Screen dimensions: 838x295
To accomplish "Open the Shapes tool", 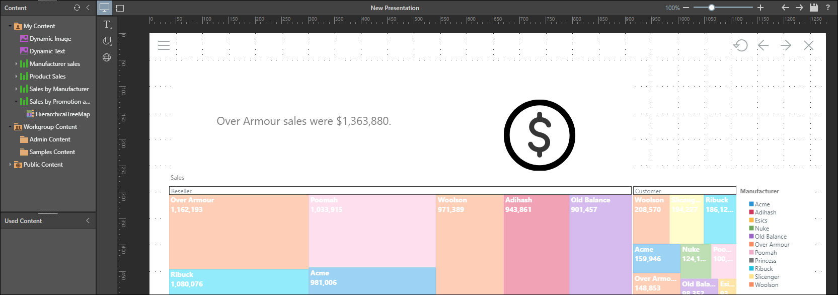I will tap(107, 41).
